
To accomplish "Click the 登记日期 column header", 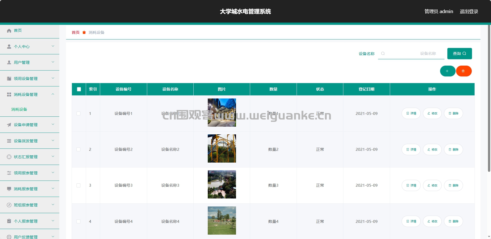I will click(366, 89).
